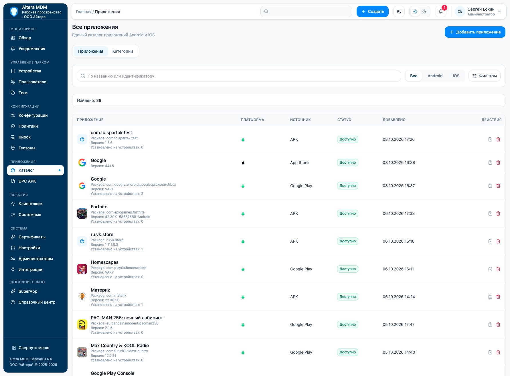Viewport: 510px width, 376px height.
Task: Open Геозоны in sidebar
Action: pos(35,148)
